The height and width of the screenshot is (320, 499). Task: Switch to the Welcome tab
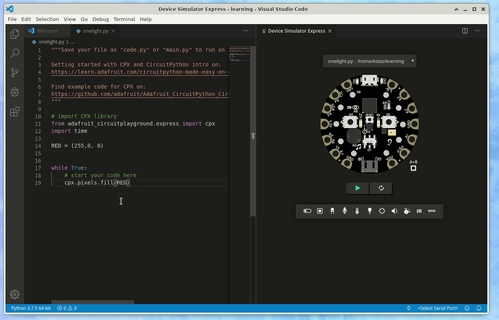coord(47,31)
